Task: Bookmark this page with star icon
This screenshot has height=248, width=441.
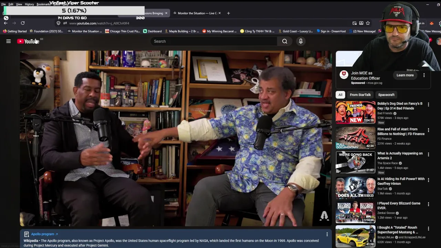Action: tap(368, 23)
